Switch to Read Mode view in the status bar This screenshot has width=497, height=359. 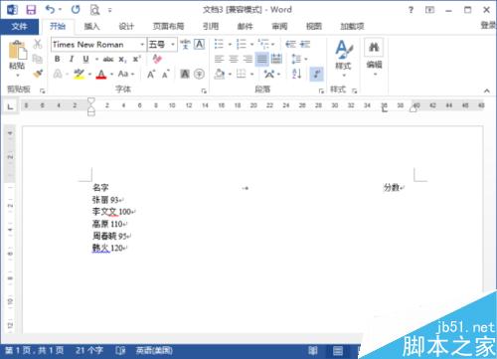pos(313,350)
